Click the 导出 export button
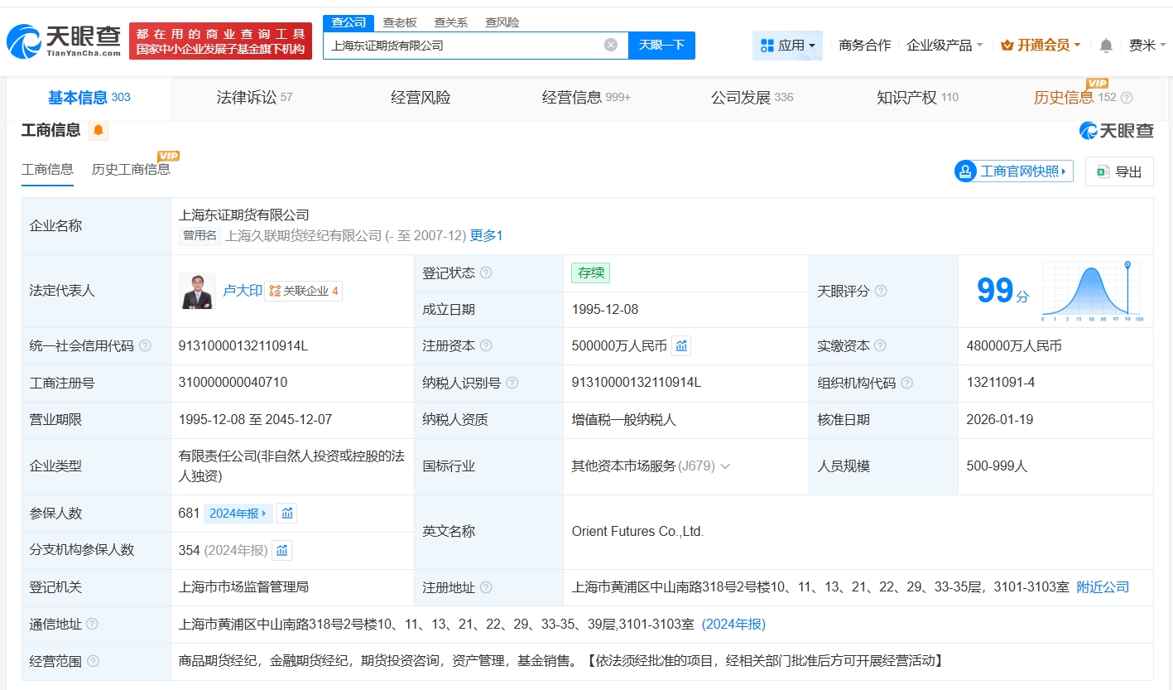 pyautogui.click(x=1119, y=171)
